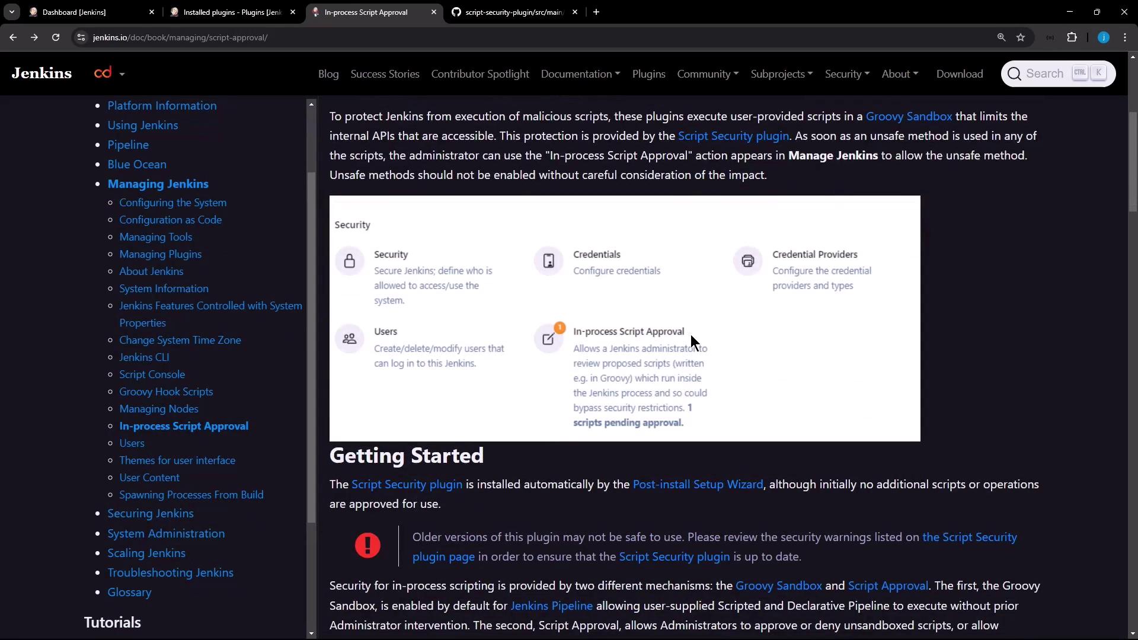Open the browser three-dot menu
Image resolution: width=1138 pixels, height=640 pixels.
(1125, 37)
